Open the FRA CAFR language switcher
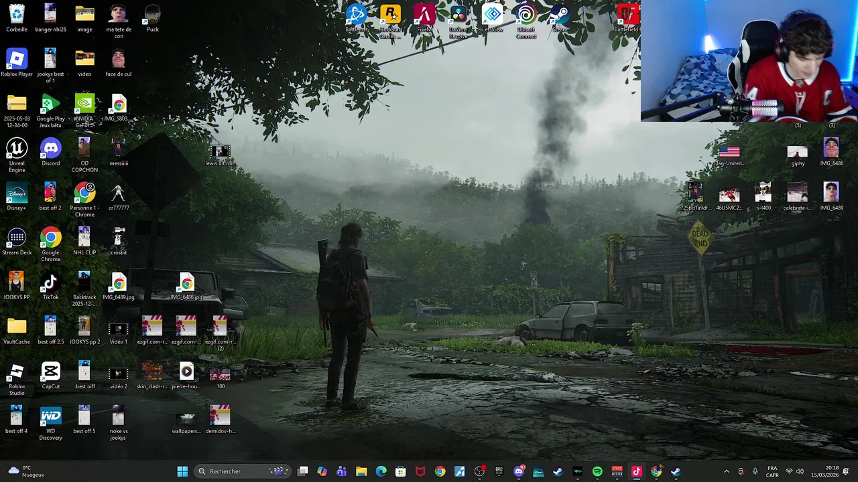The height and width of the screenshot is (482, 858). pyautogui.click(x=772, y=471)
